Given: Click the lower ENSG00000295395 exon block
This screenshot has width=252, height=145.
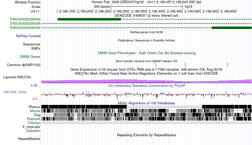Looking at the screenshot, I should click(232, 28).
